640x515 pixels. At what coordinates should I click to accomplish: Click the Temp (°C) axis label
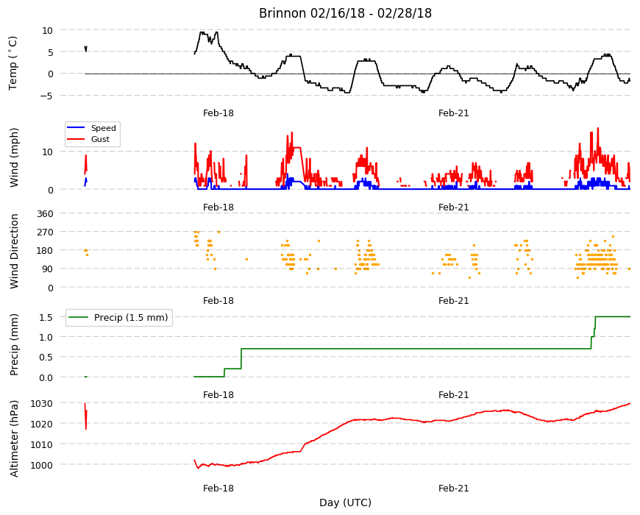point(13,63)
